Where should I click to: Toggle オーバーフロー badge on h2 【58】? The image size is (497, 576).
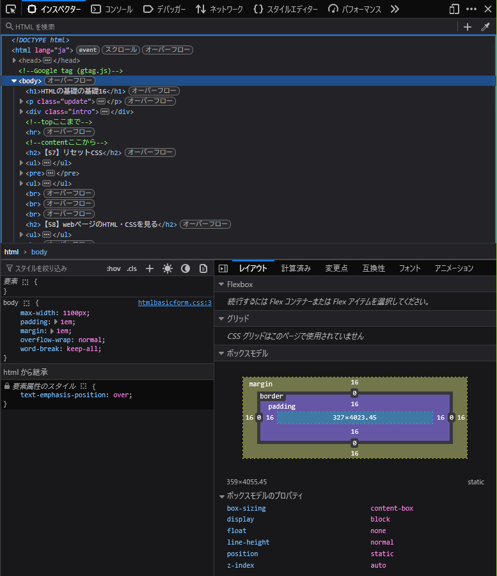(205, 224)
